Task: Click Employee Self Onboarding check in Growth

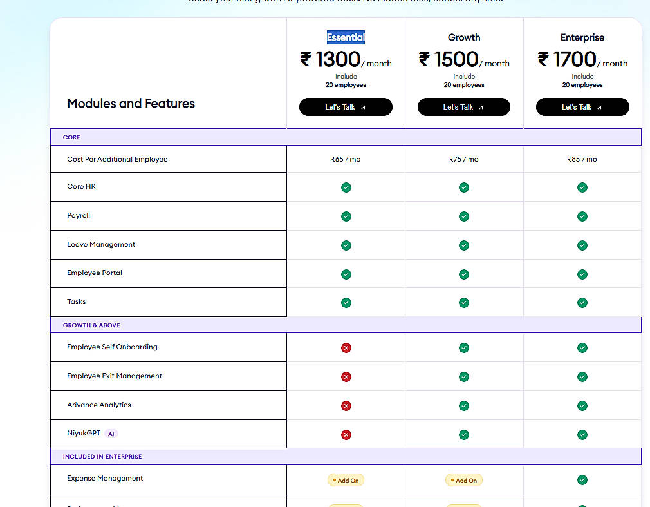Action: tap(464, 348)
